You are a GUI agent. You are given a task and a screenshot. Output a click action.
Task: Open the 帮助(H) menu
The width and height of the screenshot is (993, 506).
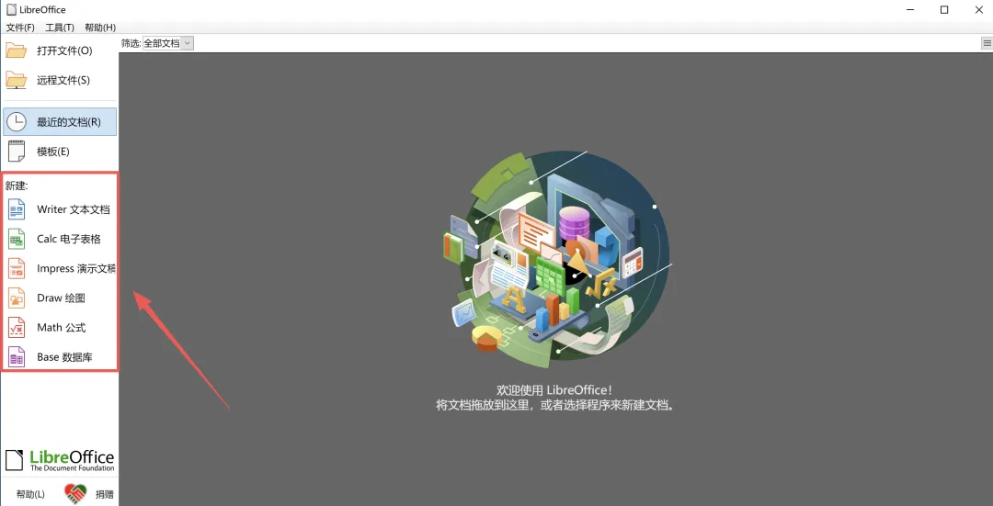(x=100, y=28)
